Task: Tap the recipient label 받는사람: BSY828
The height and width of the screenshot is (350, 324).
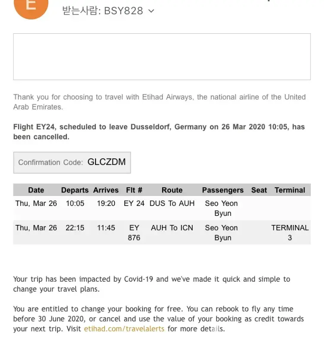Action: [103, 11]
